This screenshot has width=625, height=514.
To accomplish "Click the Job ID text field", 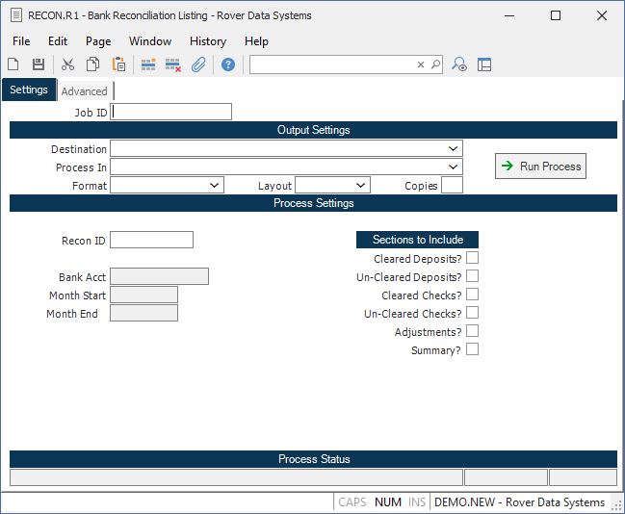I will pyautogui.click(x=171, y=112).
